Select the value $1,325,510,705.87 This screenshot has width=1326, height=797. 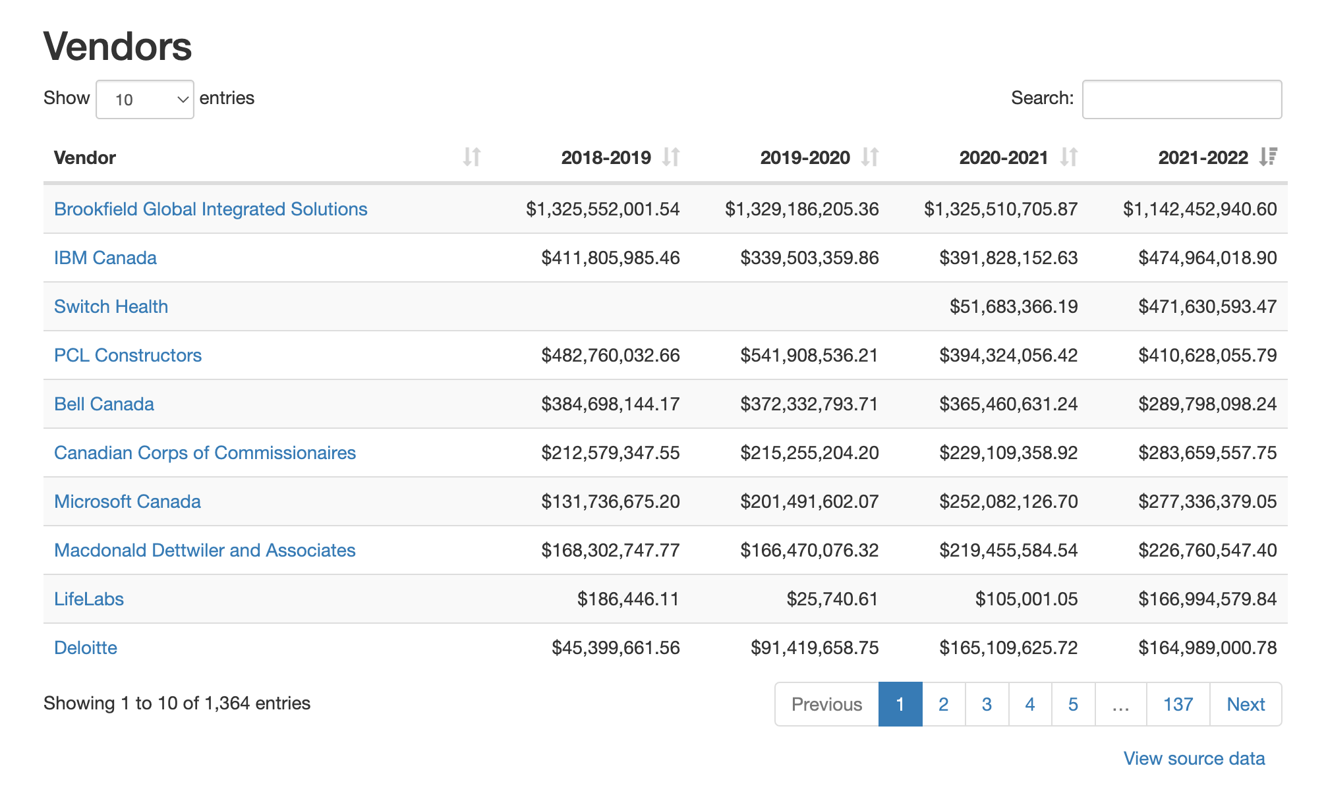pyautogui.click(x=1001, y=209)
